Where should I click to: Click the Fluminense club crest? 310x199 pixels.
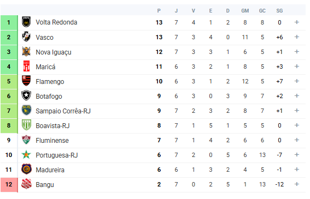26,140
